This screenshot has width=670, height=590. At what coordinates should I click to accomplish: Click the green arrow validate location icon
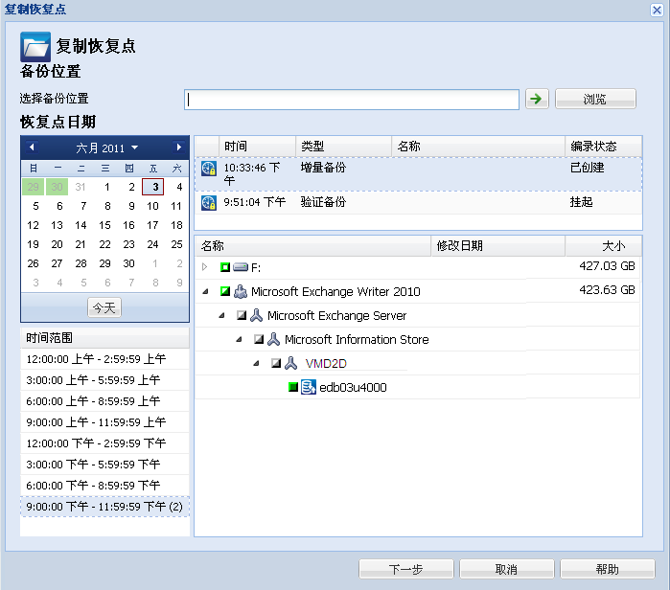point(537,99)
